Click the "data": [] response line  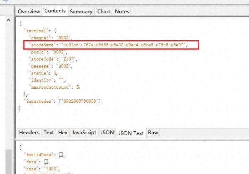click(x=37, y=162)
